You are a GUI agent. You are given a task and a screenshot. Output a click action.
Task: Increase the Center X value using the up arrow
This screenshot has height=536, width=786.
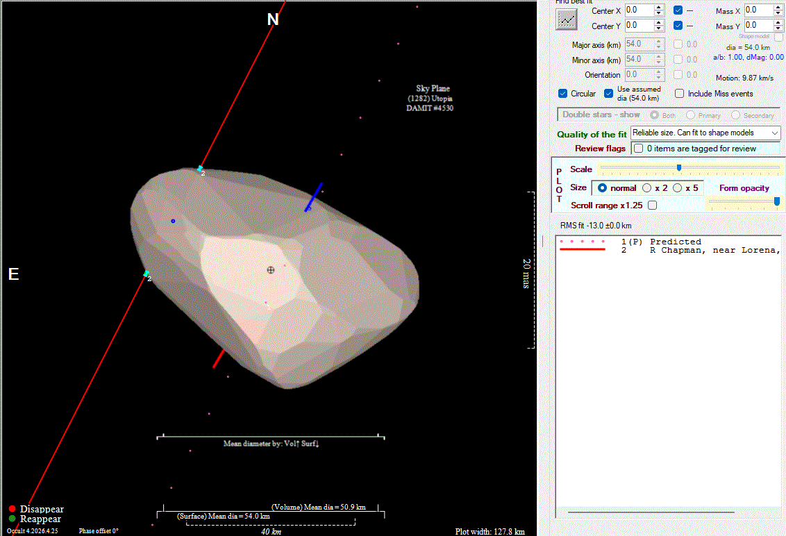(x=659, y=7)
